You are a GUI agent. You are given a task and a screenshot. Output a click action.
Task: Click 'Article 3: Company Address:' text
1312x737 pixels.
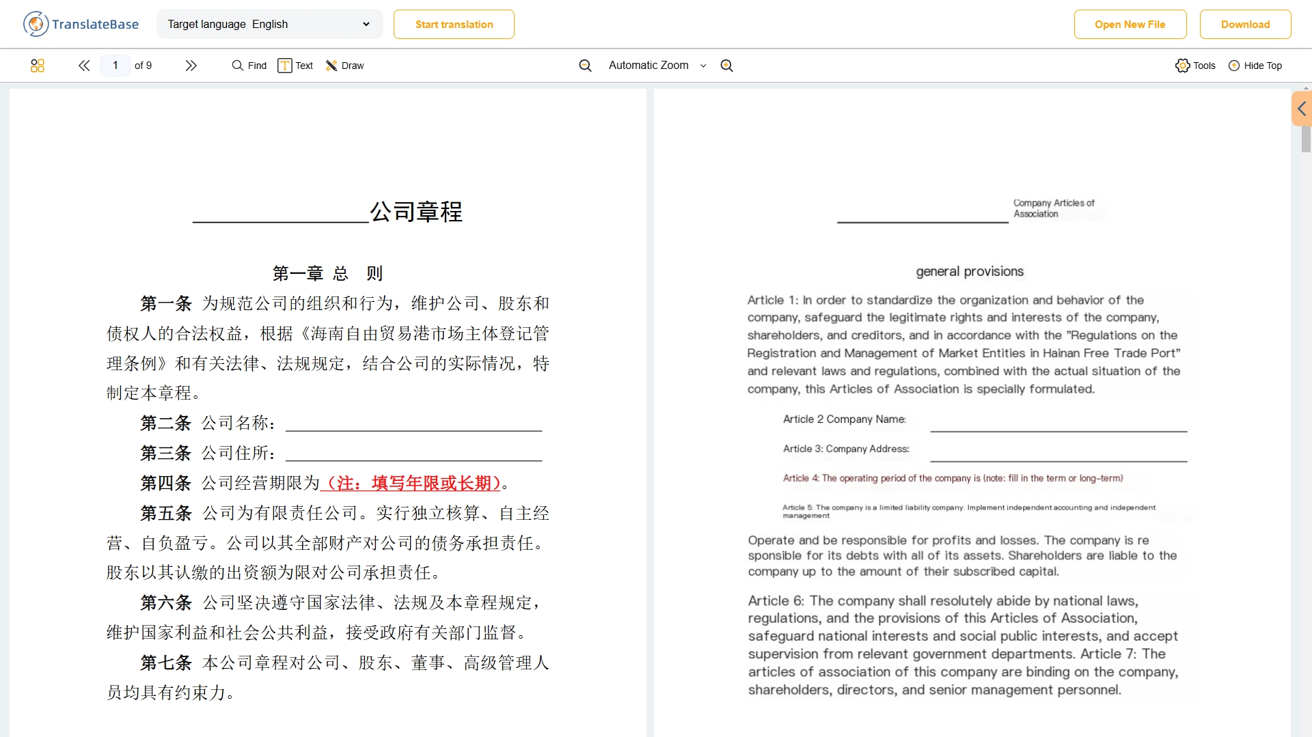coord(846,449)
